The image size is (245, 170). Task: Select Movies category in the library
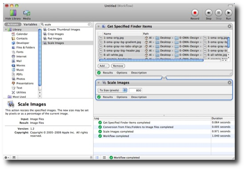click(20, 65)
